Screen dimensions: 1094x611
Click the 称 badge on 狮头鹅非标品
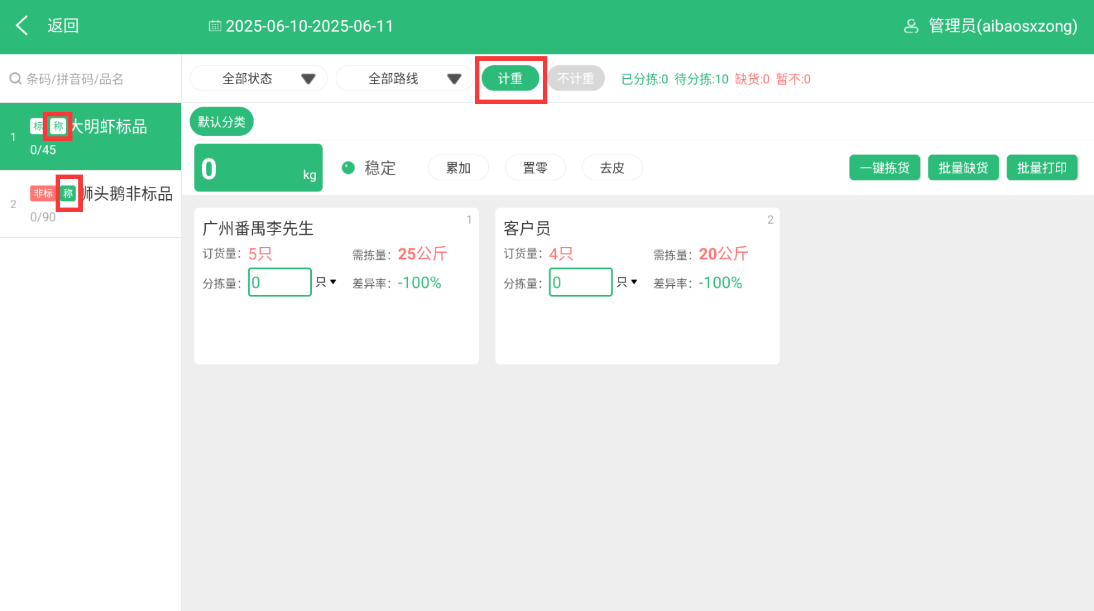[x=68, y=193]
